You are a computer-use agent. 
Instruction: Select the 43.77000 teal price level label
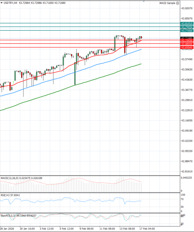pyautogui.click(x=187, y=31)
